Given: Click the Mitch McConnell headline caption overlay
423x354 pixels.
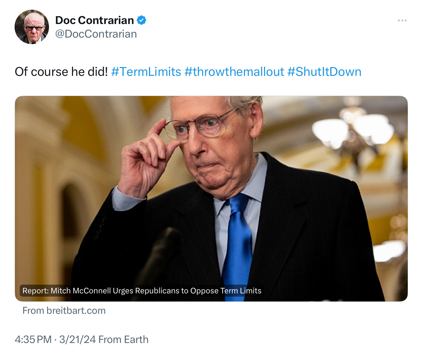Looking at the screenshot, I should coord(142,291).
